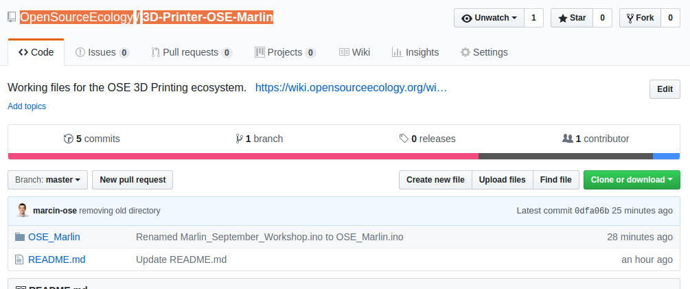The height and width of the screenshot is (289, 690).
Task: Click the repository book icon beside OpenSourceEcology
Action: coord(12,18)
